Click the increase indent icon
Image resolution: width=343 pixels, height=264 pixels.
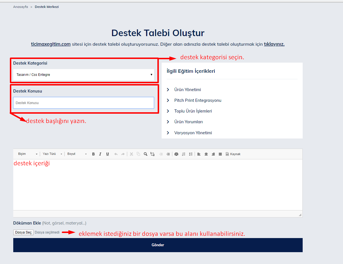coord(168,154)
